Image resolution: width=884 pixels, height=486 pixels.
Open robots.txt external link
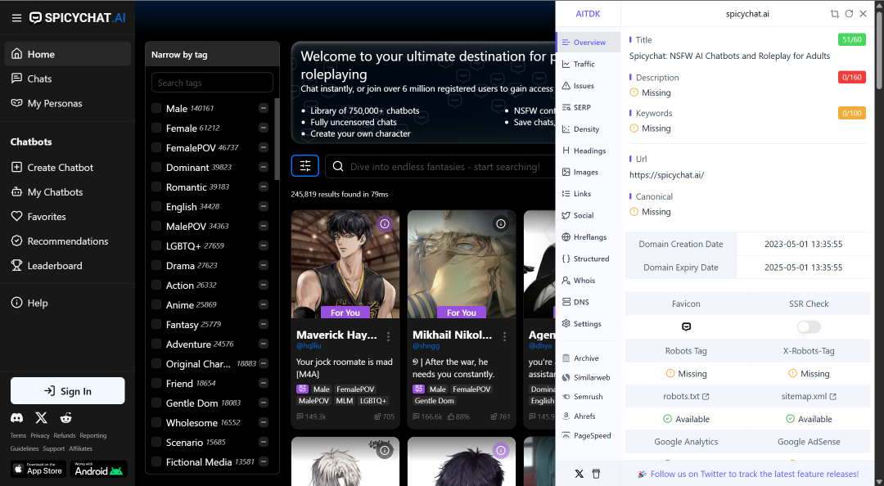point(686,396)
